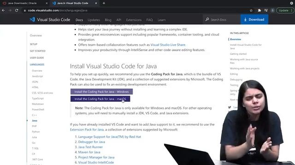Open the browser profile avatar
The image size is (295, 165).
272,11
